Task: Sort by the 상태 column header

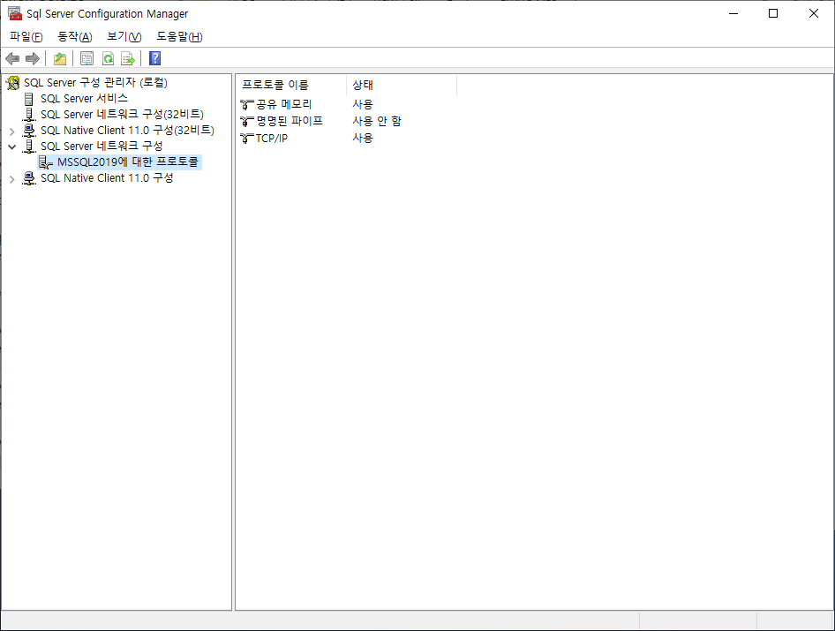Action: click(402, 85)
